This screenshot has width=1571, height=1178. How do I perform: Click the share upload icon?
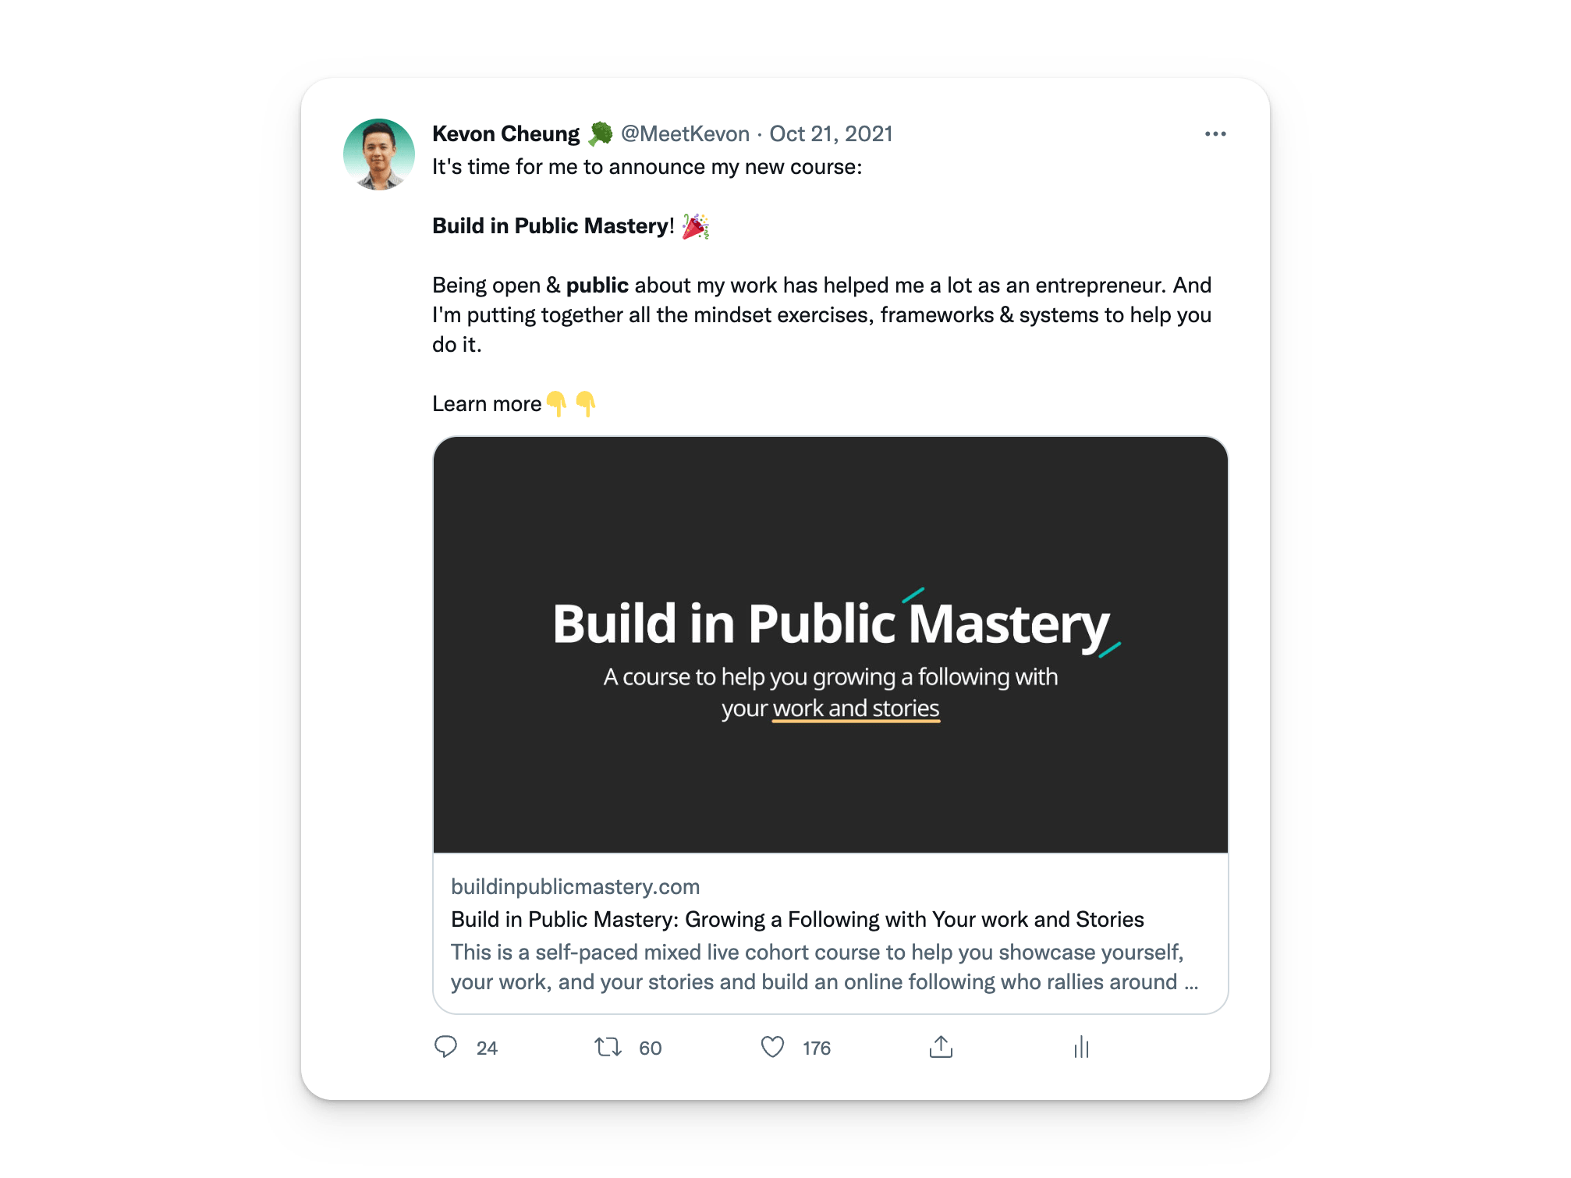(941, 1047)
